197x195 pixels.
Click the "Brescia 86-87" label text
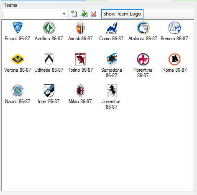174,39
